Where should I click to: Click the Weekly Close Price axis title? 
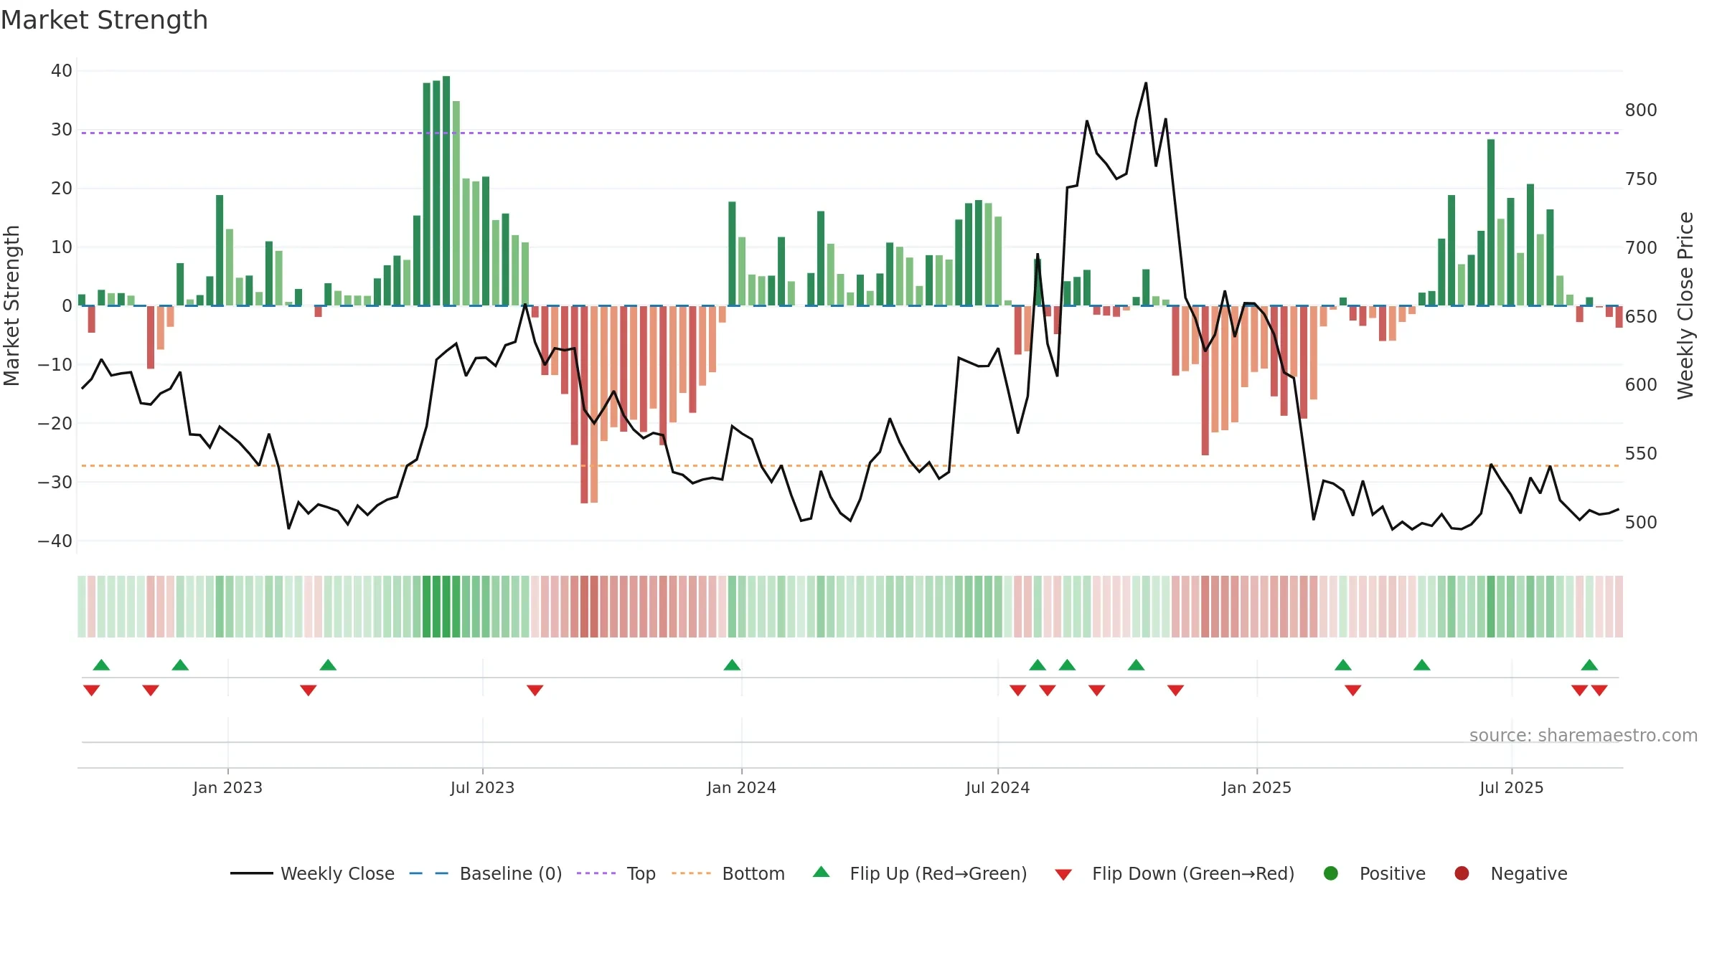click(x=1685, y=305)
